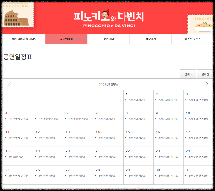215x191 pixels.
Task: Open May 6 holiday schedule entry
Action: (78, 119)
